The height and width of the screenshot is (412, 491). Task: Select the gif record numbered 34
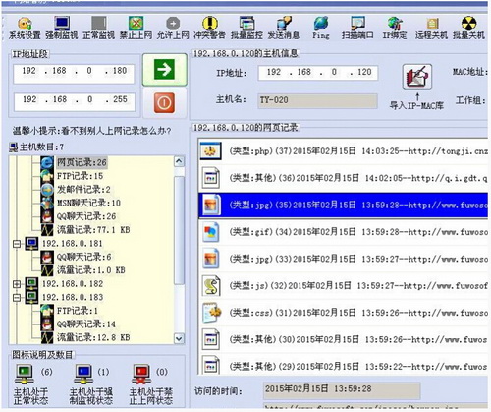click(343, 232)
